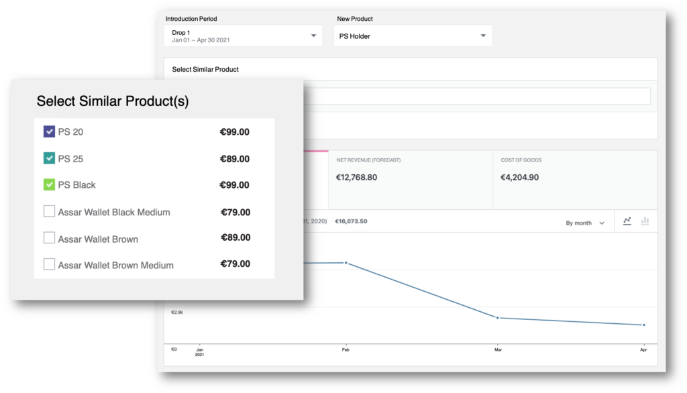Click the Assar Wallet Brown label
This screenshot has width=687, height=393.
98,239
